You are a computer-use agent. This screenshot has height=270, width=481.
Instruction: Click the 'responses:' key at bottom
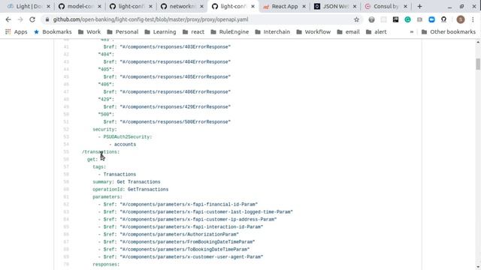(x=106, y=265)
